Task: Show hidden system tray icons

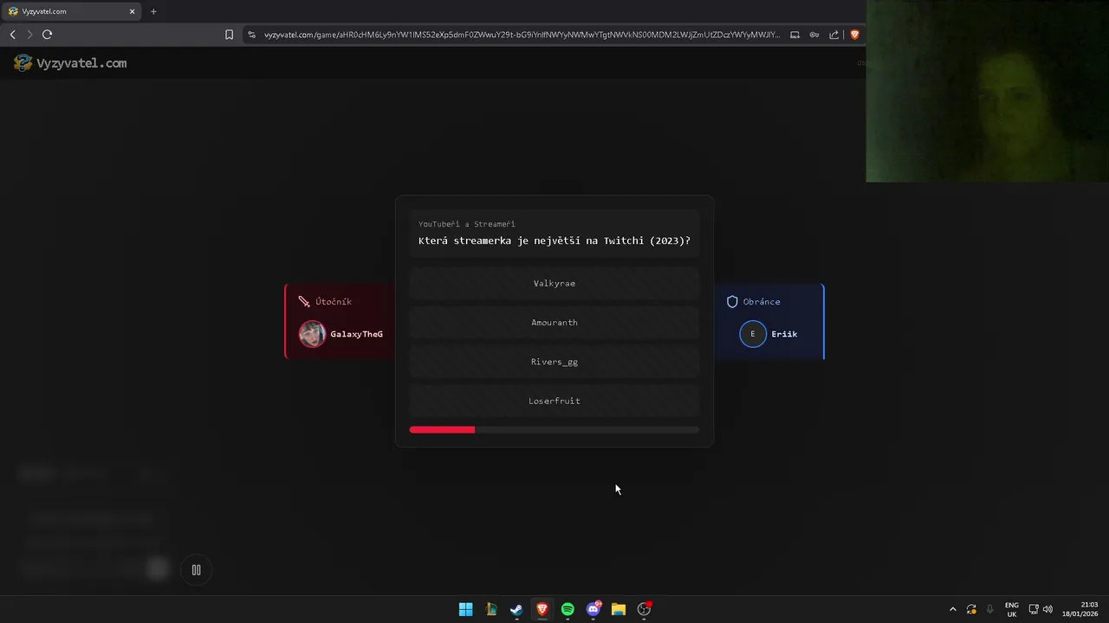Action: pyautogui.click(x=953, y=609)
